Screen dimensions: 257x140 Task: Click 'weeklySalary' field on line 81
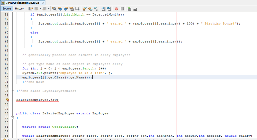pos(64,127)
